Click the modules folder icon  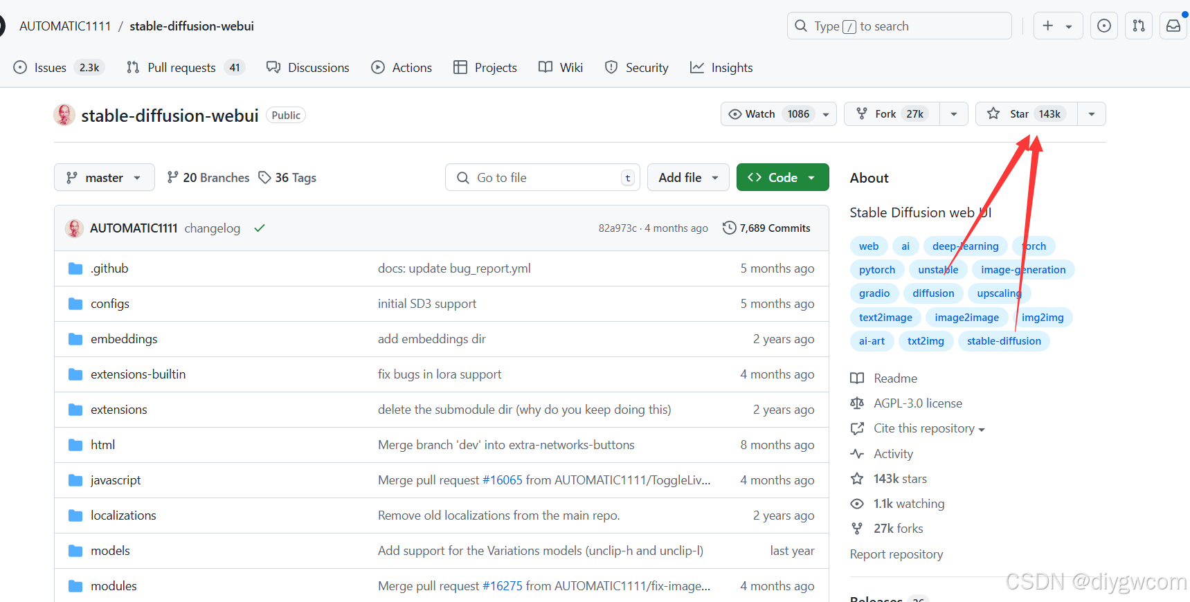point(75,586)
